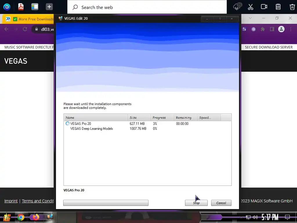The height and width of the screenshot is (223, 297).
Task: Click the 00:00:00 remaining time value
Action: coord(182,124)
